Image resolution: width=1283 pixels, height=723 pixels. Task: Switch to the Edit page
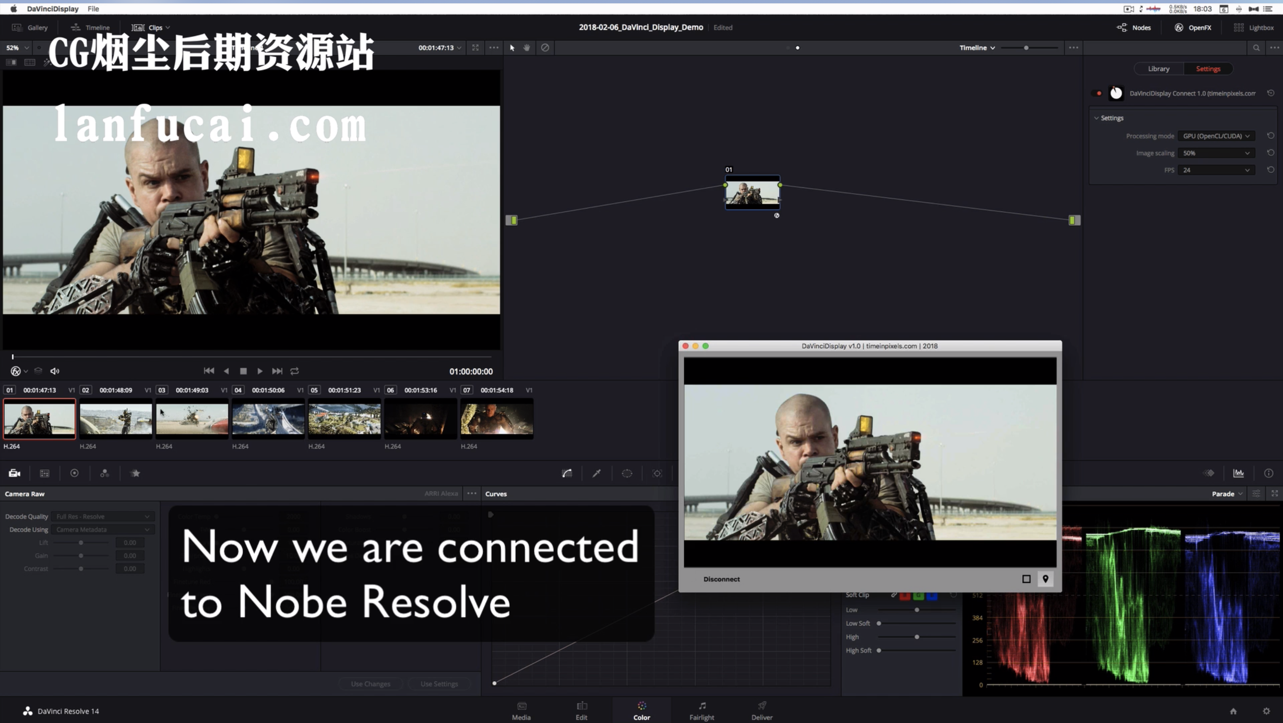pyautogui.click(x=581, y=711)
